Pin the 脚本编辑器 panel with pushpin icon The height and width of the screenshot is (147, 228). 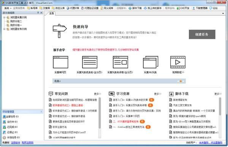point(38,13)
